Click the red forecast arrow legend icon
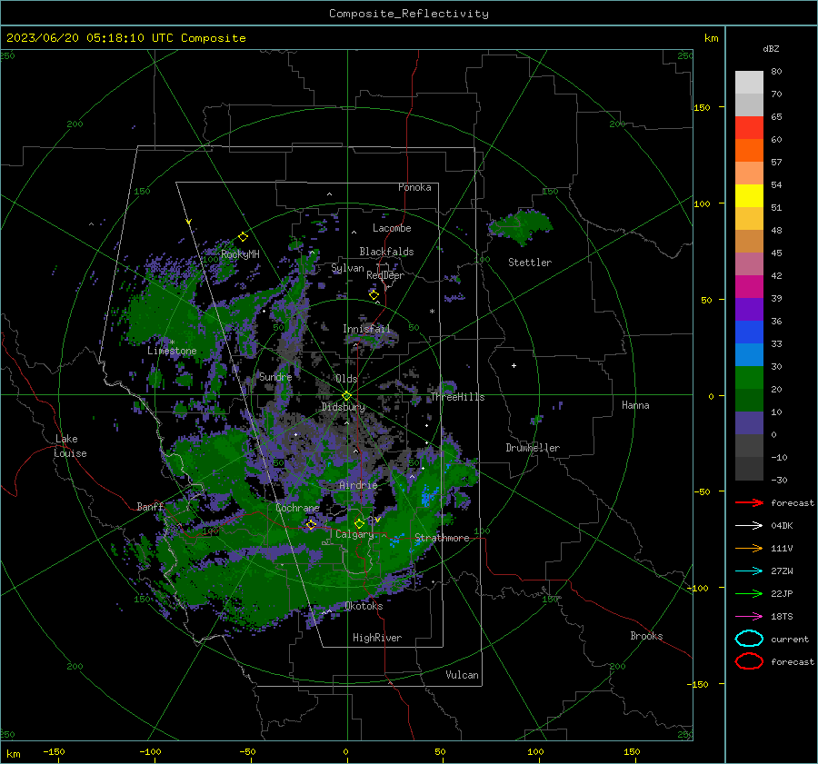 click(749, 502)
